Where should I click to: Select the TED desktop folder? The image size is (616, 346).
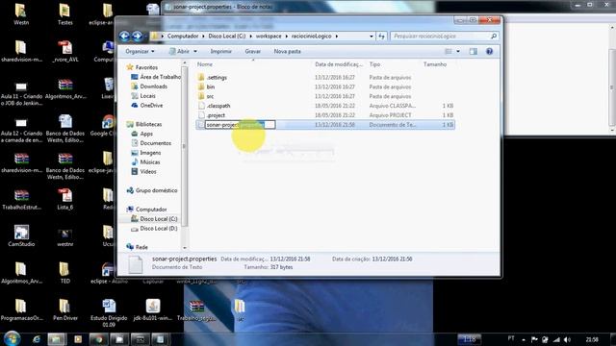[x=64, y=273]
